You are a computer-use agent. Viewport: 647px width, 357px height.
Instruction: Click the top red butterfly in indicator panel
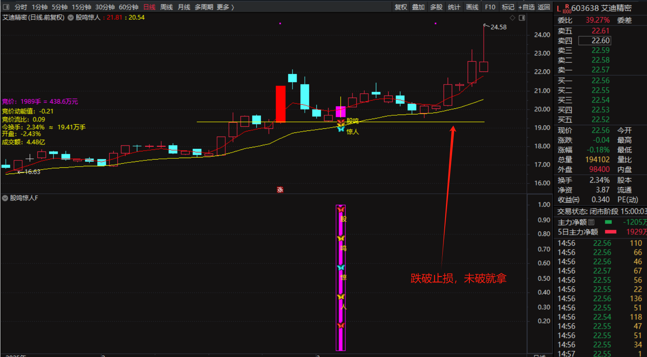(341, 210)
